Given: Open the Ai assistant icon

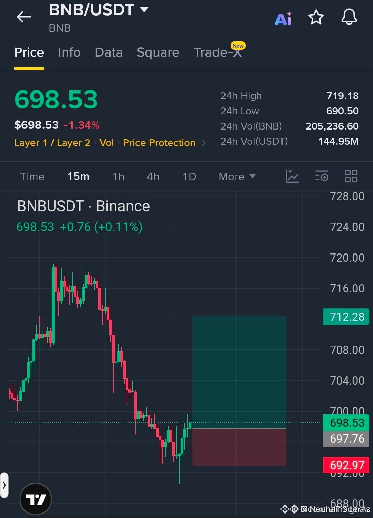Looking at the screenshot, I should point(283,18).
